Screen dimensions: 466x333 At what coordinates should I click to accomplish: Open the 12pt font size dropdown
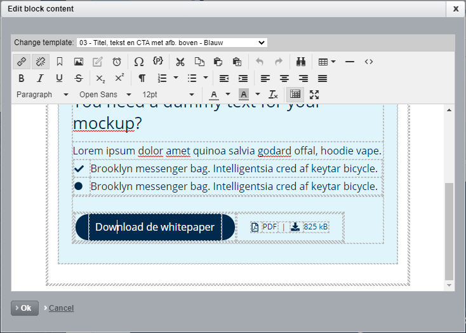[168, 95]
